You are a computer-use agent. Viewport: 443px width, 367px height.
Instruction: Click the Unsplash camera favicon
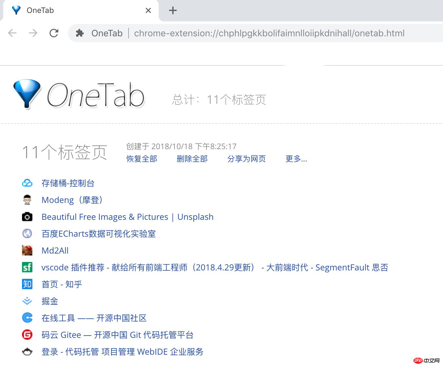point(27,217)
